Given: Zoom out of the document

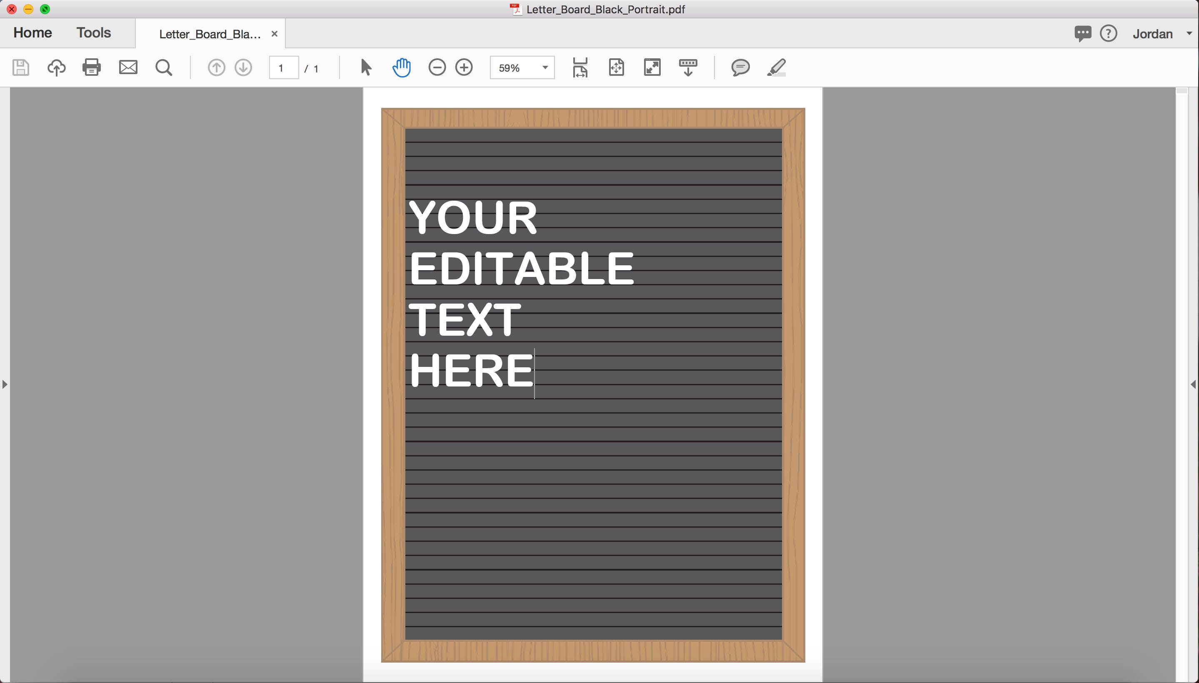Looking at the screenshot, I should pyautogui.click(x=437, y=67).
